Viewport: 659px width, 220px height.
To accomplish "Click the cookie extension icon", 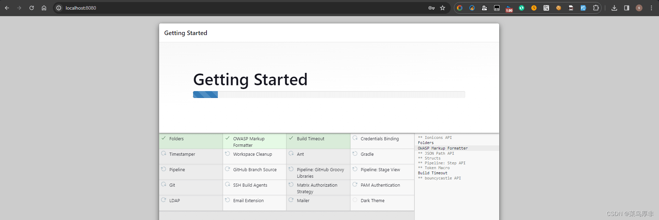I will point(559,8).
